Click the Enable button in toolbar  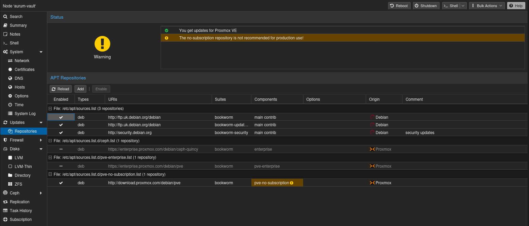[101, 89]
